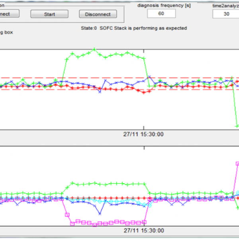This screenshot has height=239, width=239.
Task: Click the diagnosis frequency [s] label
Action: point(161,5)
